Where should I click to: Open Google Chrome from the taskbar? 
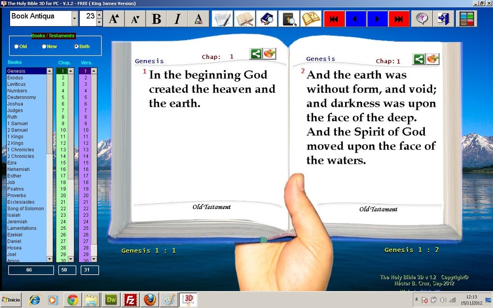pyautogui.click(x=72, y=300)
